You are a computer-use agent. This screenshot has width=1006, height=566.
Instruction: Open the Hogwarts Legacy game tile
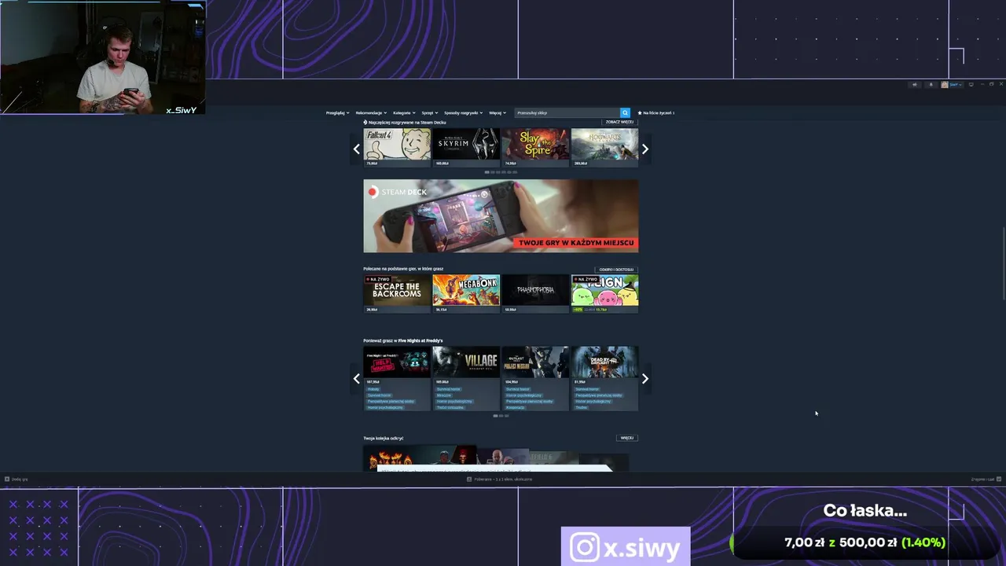pos(604,147)
